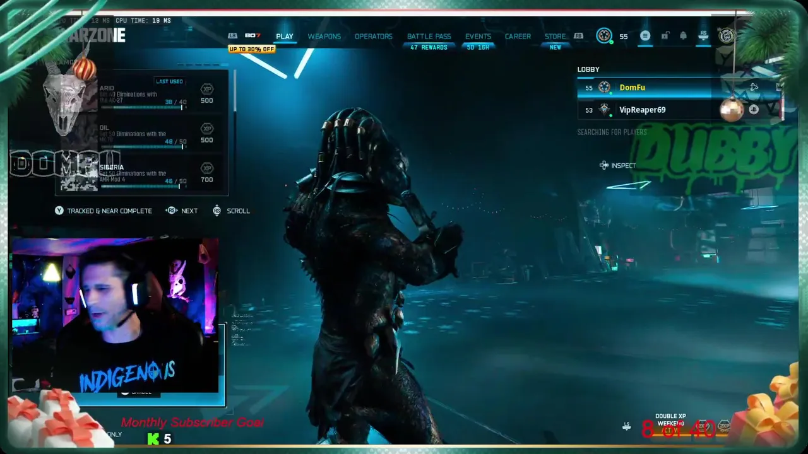Switch to the PLAY tab
808x454 pixels.
[x=285, y=37]
